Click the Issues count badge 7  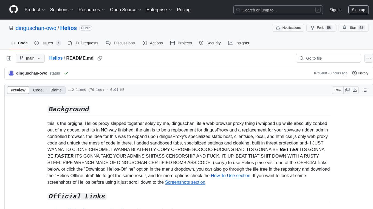58,43
